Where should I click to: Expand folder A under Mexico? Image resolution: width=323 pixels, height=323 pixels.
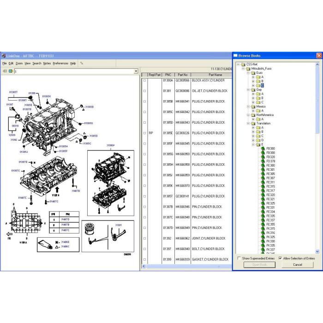coord(253,111)
